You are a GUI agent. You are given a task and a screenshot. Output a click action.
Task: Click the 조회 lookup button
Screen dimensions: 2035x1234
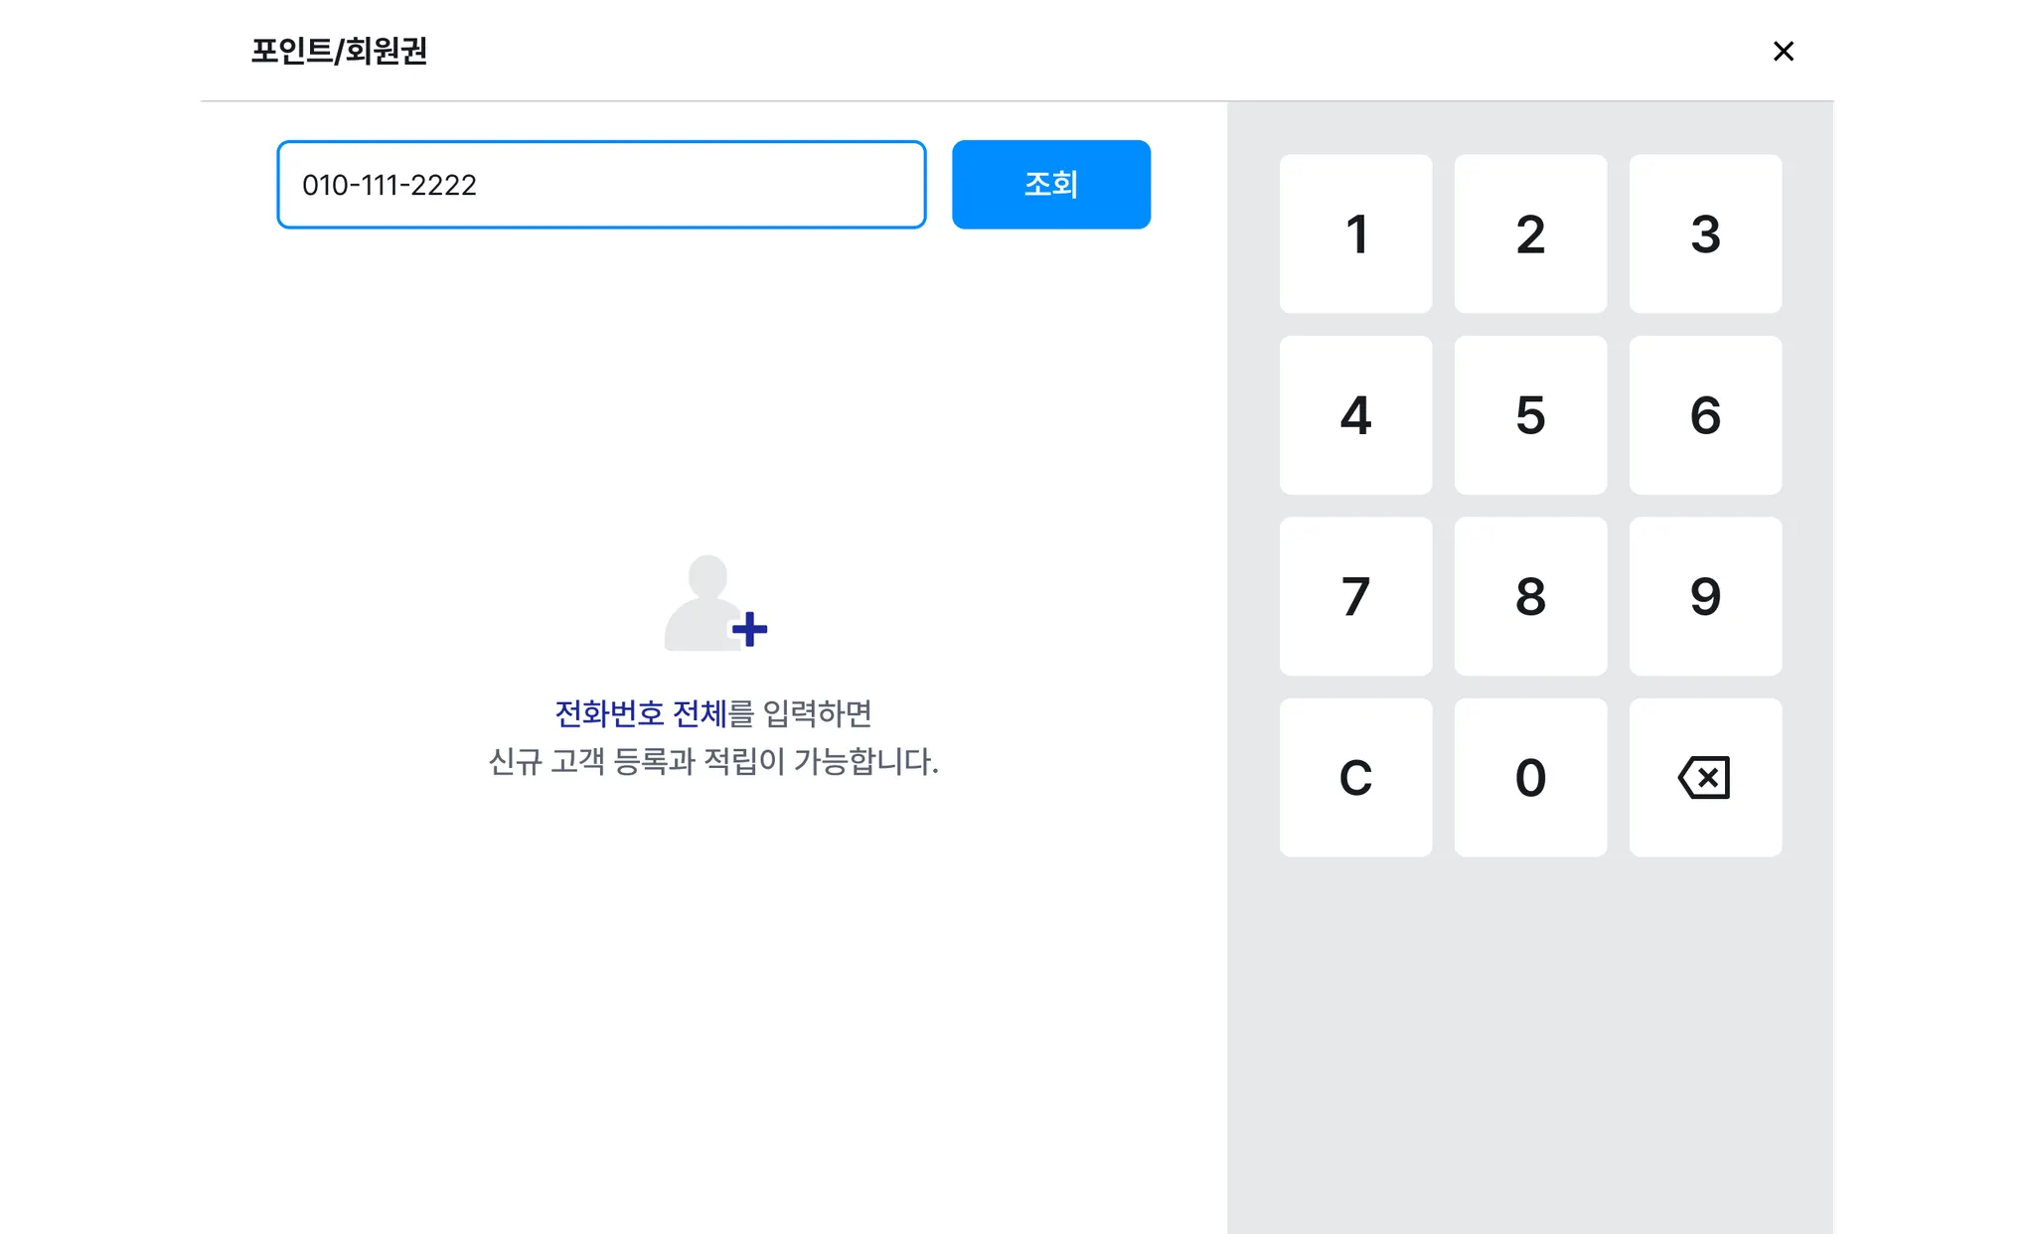pyautogui.click(x=1051, y=184)
